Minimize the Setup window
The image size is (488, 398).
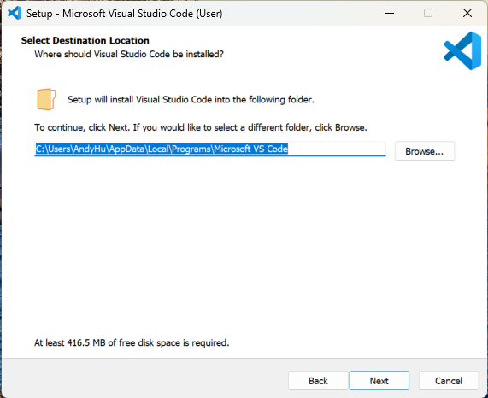(x=390, y=13)
